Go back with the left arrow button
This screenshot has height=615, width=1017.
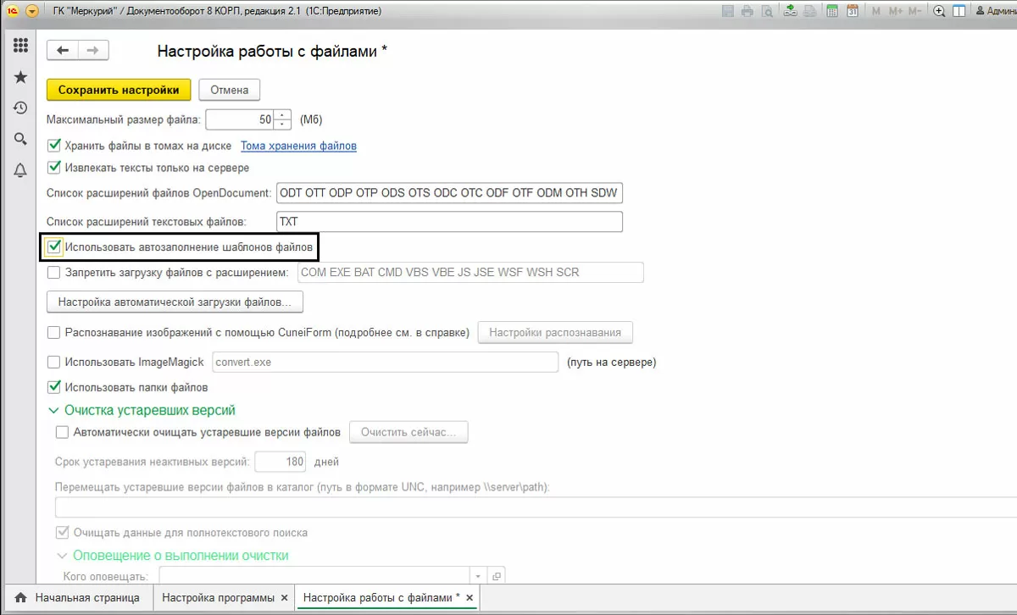62,51
